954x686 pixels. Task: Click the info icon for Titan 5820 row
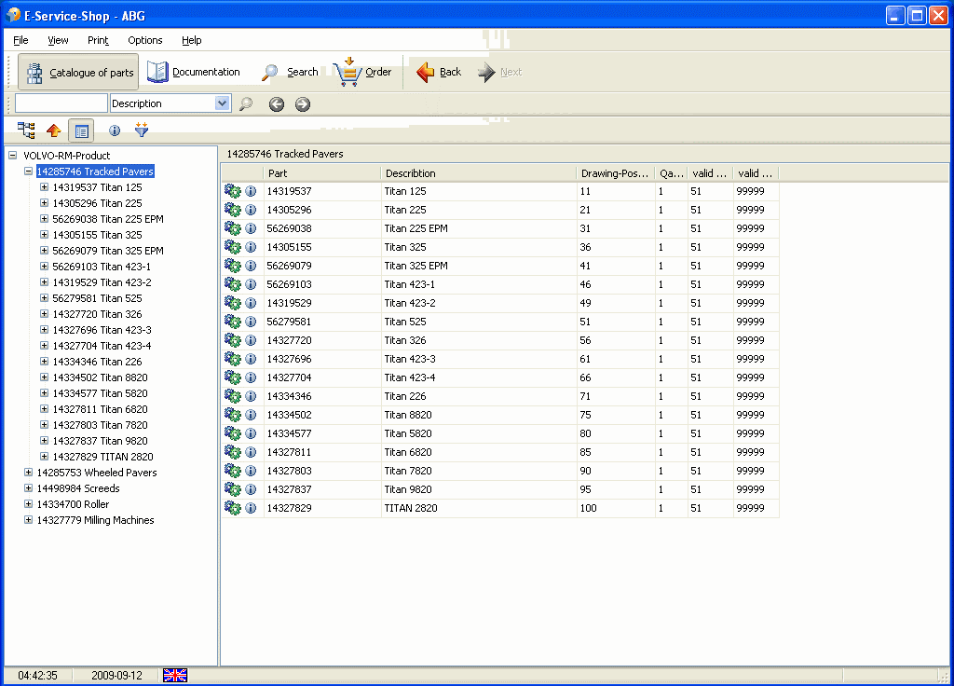(x=251, y=433)
